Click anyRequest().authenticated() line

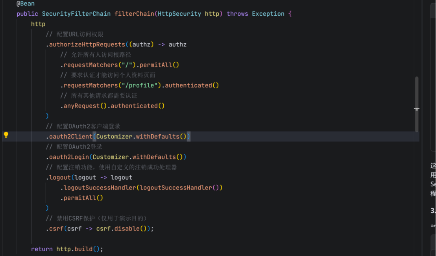pos(112,106)
